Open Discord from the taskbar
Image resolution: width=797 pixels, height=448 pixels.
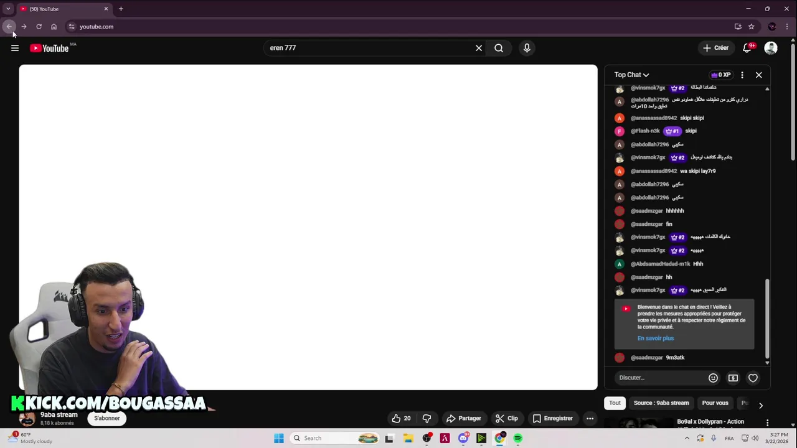463,438
